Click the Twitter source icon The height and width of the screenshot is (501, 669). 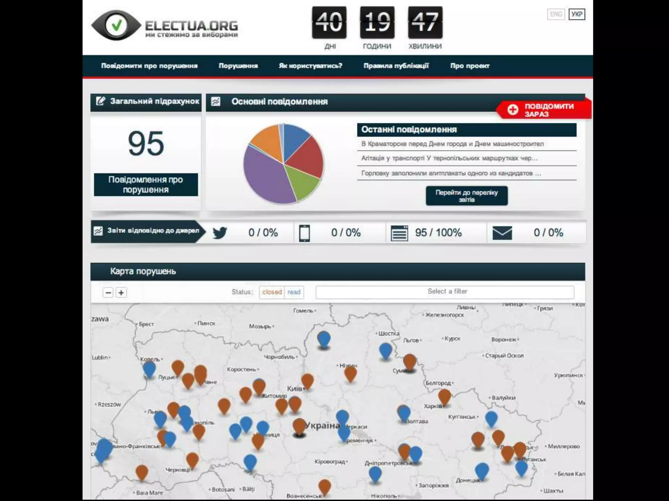220,233
